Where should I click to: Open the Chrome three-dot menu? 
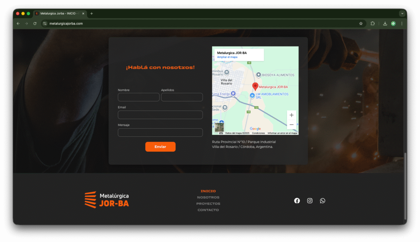pos(402,23)
